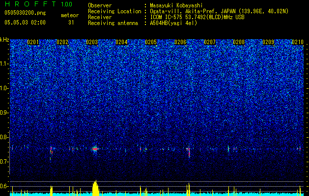Click the 1.0 frequency axis label

(x=4, y=89)
